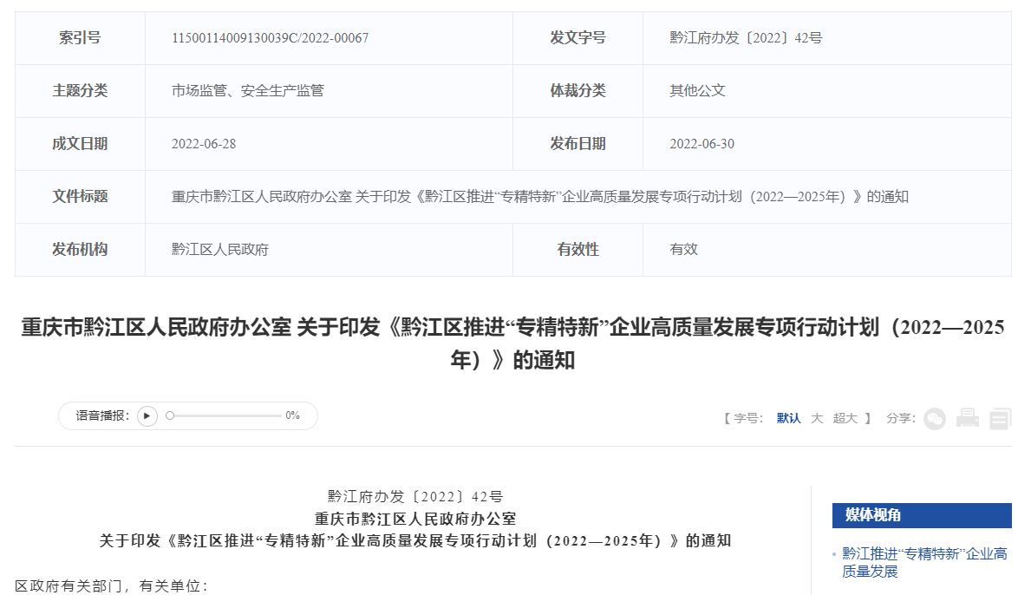Click the large bold article headline
The height and width of the screenshot is (595, 1031).
click(512, 343)
